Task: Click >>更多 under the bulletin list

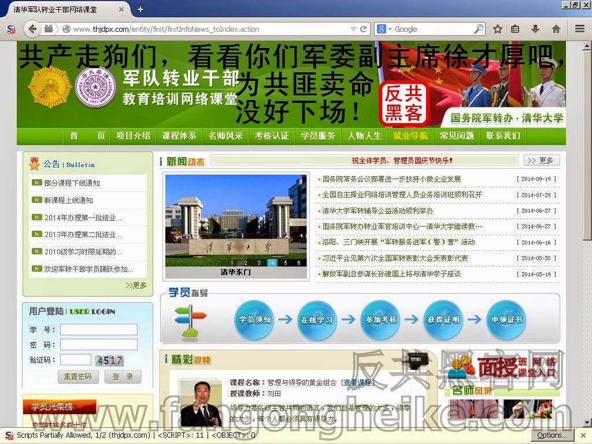Action: (x=136, y=285)
